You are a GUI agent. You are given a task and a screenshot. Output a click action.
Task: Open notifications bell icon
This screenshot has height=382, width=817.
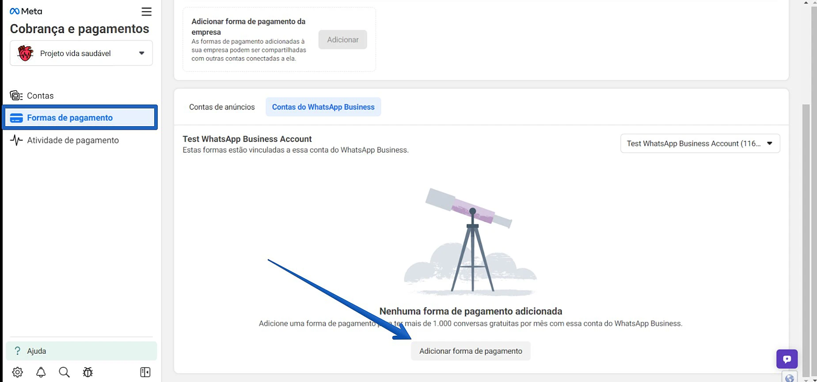(41, 372)
